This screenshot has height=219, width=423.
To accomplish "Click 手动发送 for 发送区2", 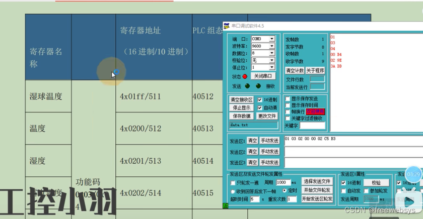I will tap(269, 152).
